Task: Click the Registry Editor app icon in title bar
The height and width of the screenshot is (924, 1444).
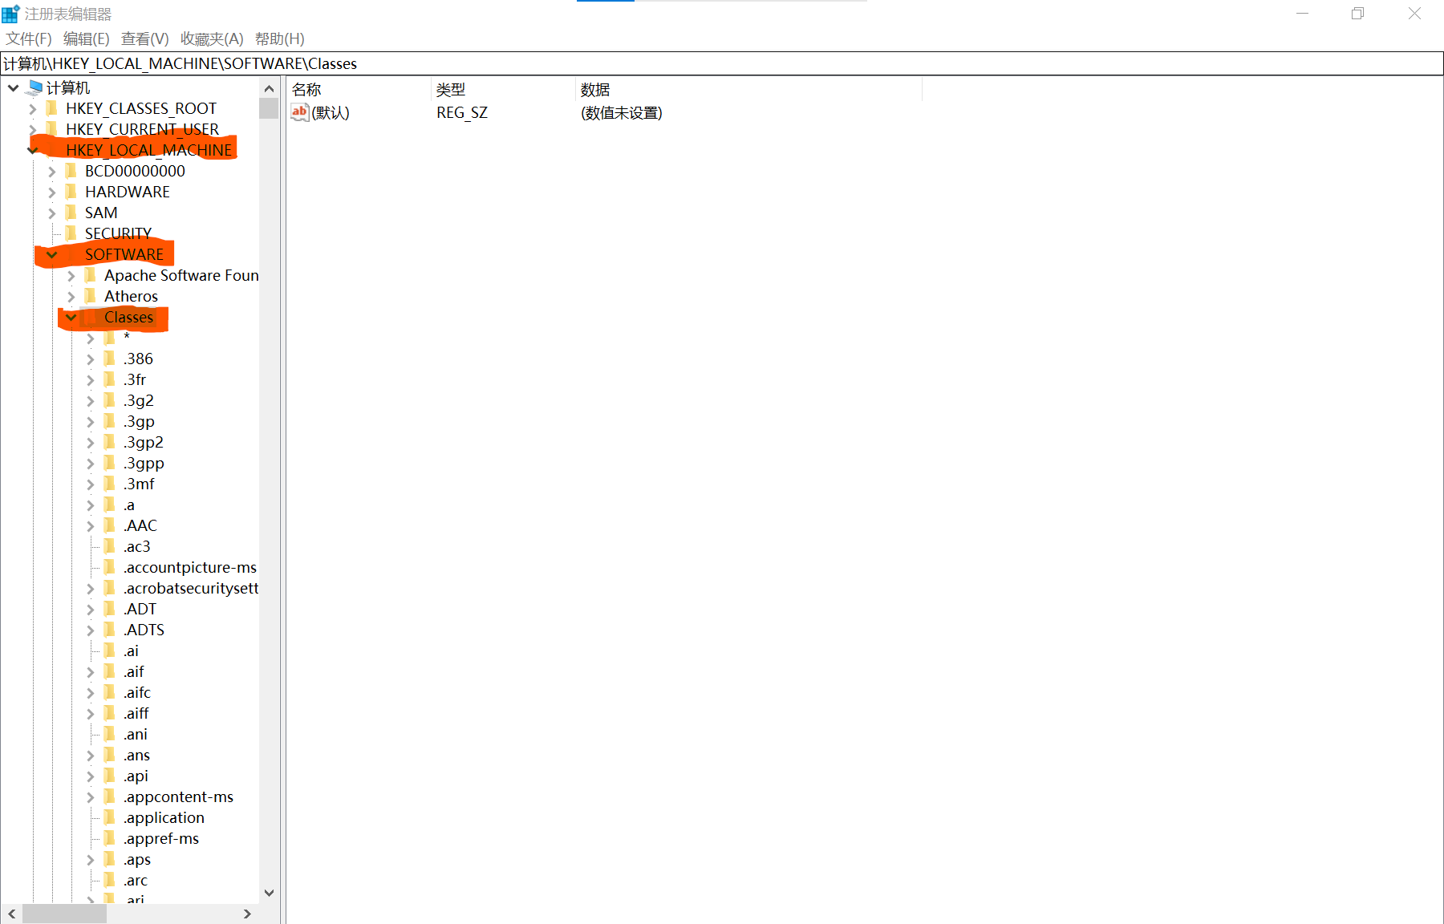Action: tap(10, 14)
